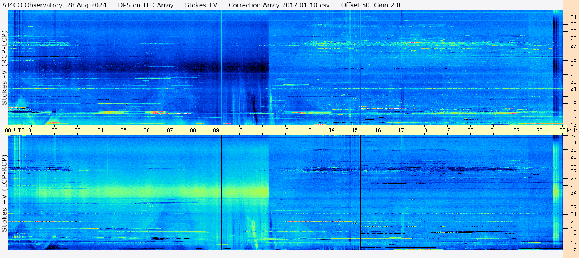Click the 20 MHz tick in Stokes -V panel
The image size is (579, 258).
tap(573, 96)
